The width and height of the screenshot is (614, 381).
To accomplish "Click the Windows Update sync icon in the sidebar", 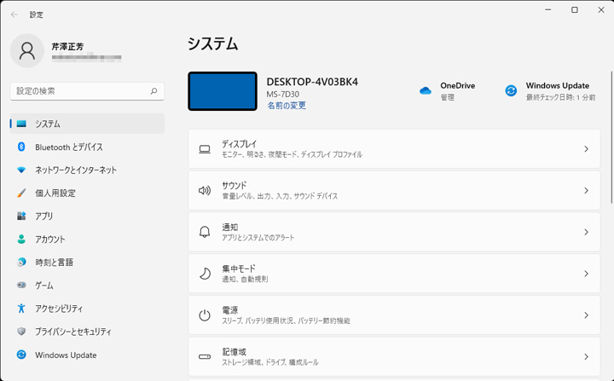I will point(21,355).
